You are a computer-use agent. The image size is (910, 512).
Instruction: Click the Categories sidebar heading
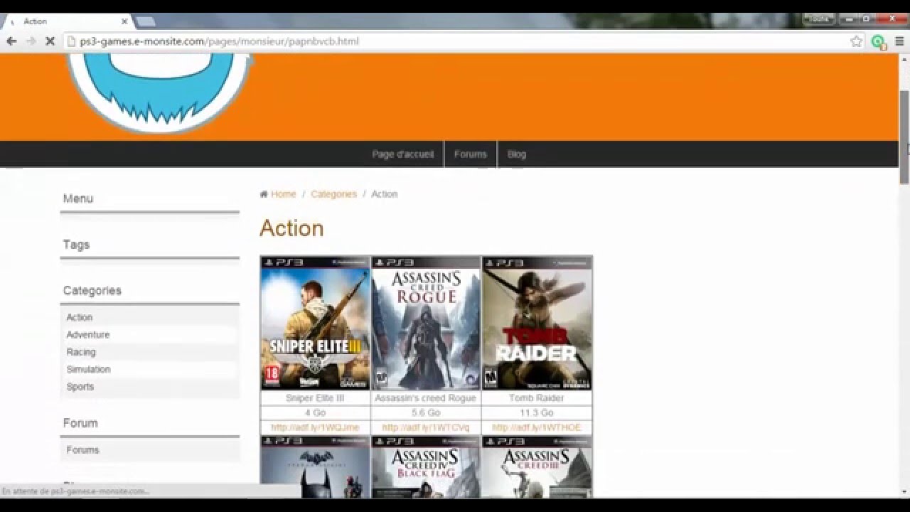[x=92, y=291]
